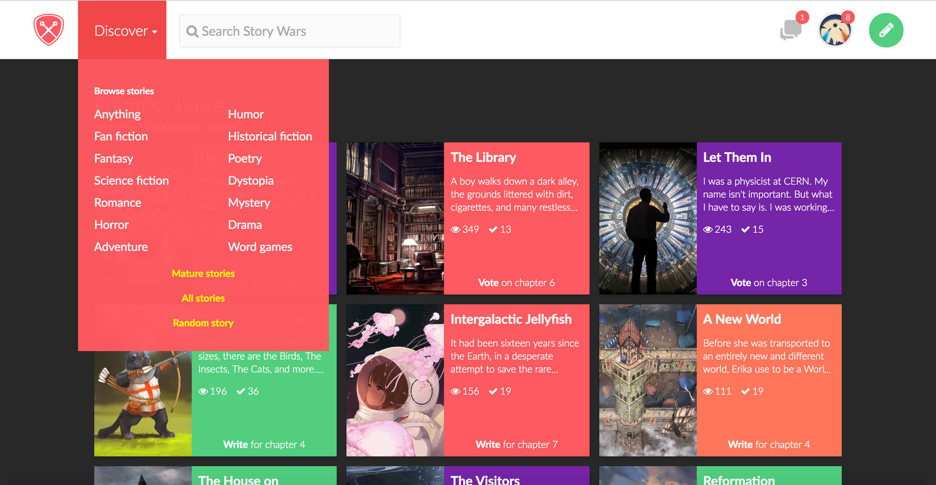Open a Random story

click(203, 323)
